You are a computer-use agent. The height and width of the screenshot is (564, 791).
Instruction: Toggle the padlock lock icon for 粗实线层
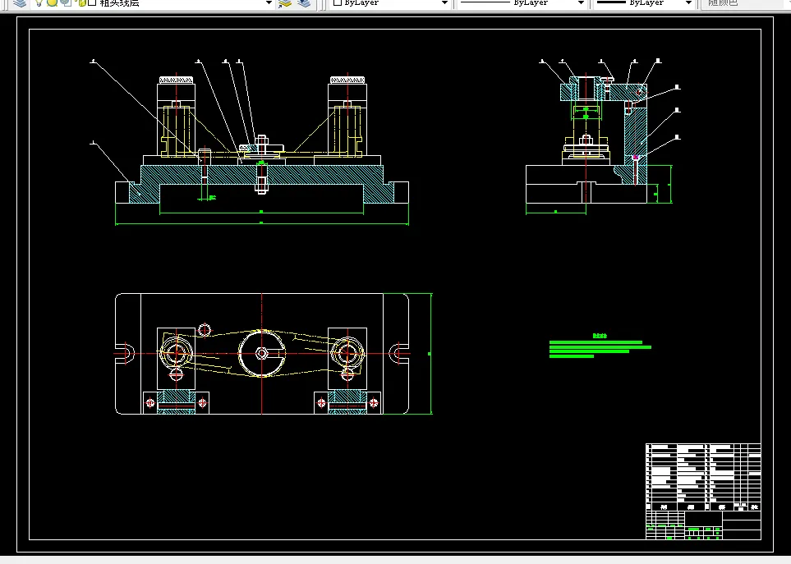[80, 2]
